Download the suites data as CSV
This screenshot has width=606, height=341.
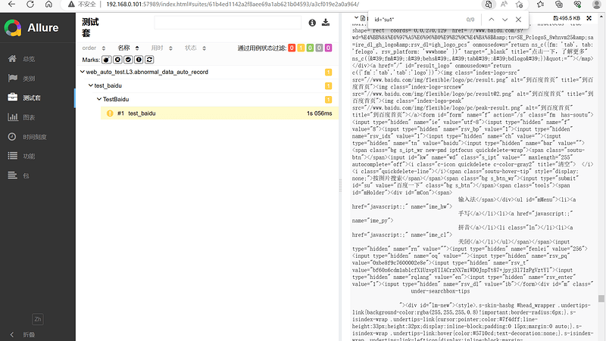pyautogui.click(x=326, y=23)
